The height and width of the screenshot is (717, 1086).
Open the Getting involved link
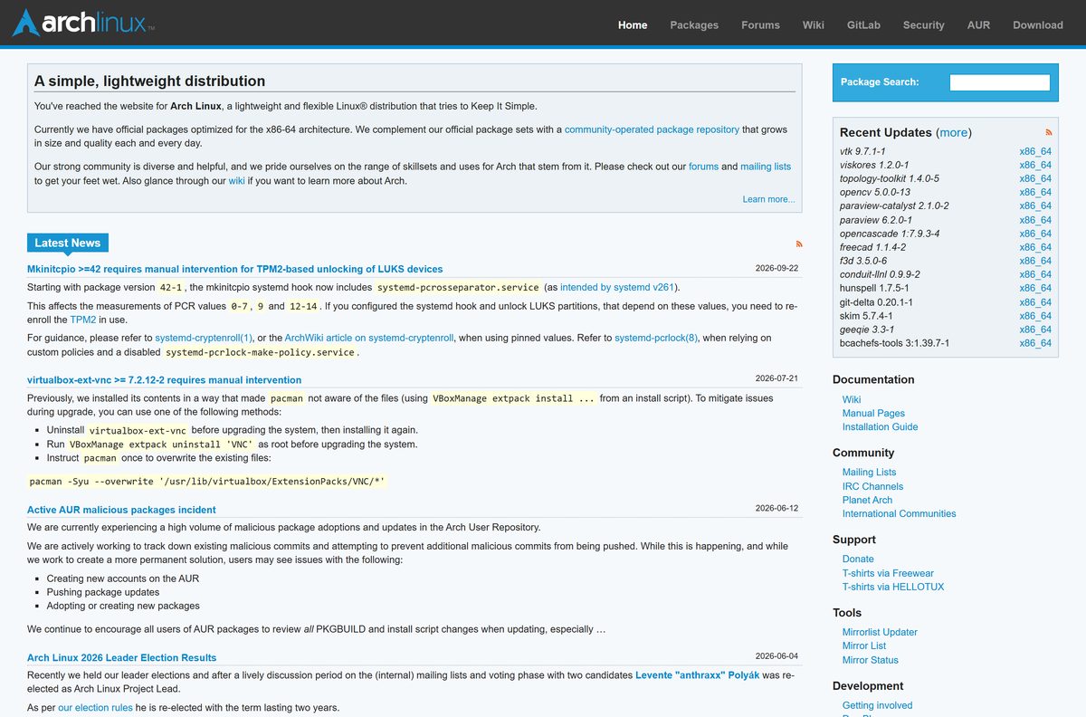pos(877,706)
